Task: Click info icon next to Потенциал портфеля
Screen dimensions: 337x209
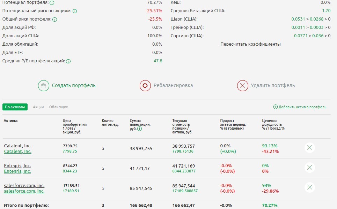Action: [x=52, y=3]
